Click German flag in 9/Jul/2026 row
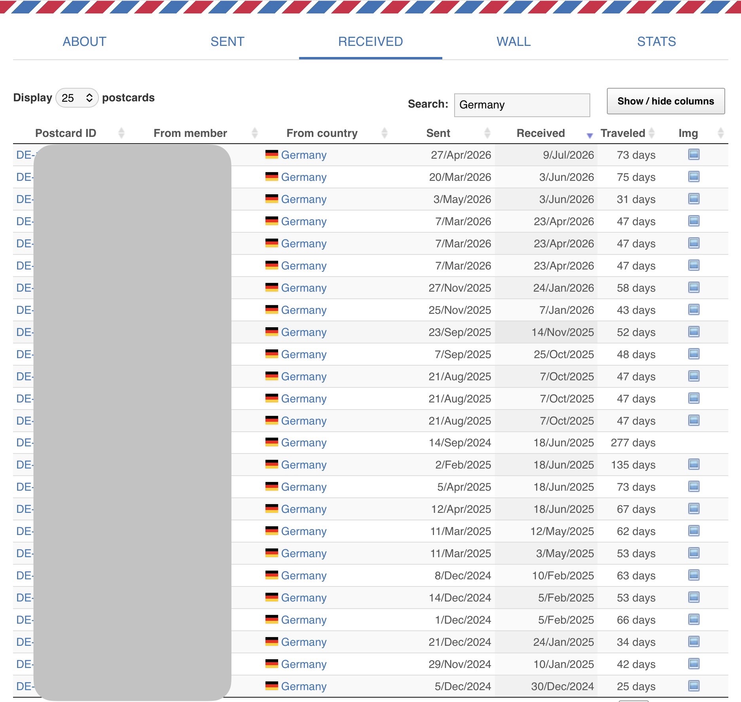The image size is (741, 702). 272,154
